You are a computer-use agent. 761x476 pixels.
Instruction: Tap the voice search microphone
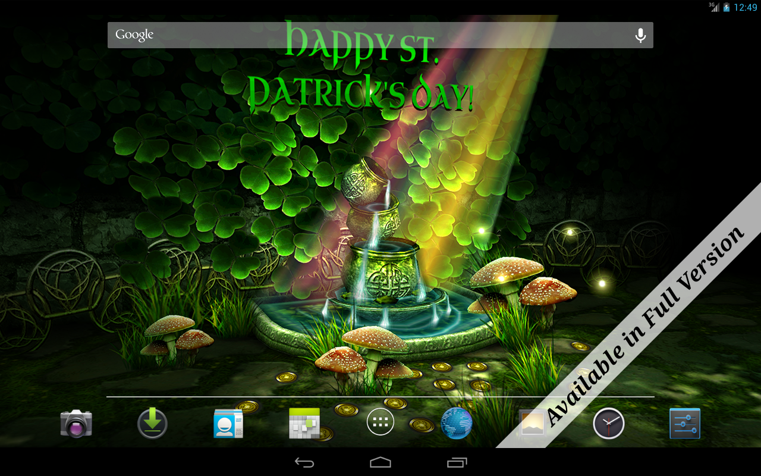pos(640,36)
